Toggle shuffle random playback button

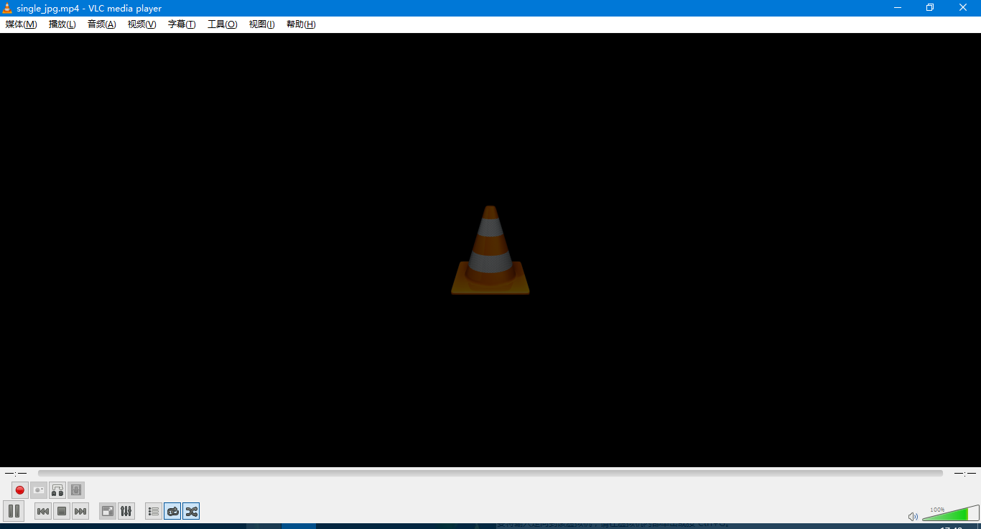[x=191, y=511]
